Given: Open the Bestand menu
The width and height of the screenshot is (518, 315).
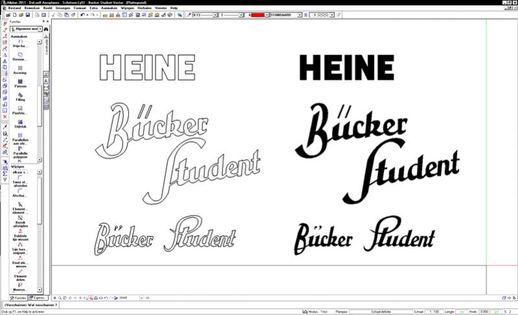Looking at the screenshot, I should pyautogui.click(x=14, y=8).
